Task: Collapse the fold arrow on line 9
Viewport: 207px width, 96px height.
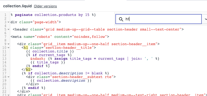Action: point(8,44)
